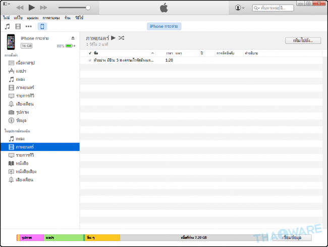Shuffle movies with shuffle icon
328x247 pixels.
point(121,38)
